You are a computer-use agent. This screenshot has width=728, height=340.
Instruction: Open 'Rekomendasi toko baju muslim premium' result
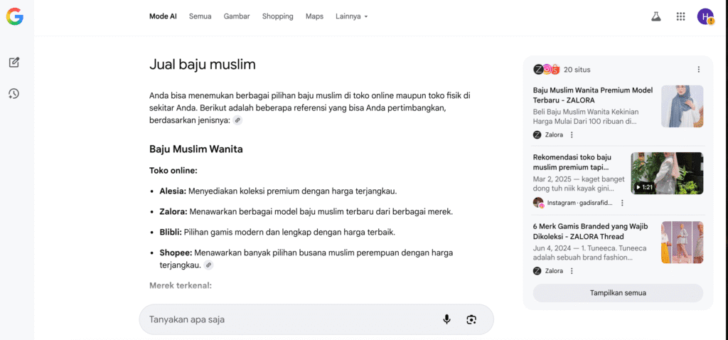coord(572,162)
